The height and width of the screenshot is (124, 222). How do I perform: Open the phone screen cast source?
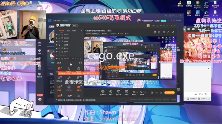click(x=118, y=93)
